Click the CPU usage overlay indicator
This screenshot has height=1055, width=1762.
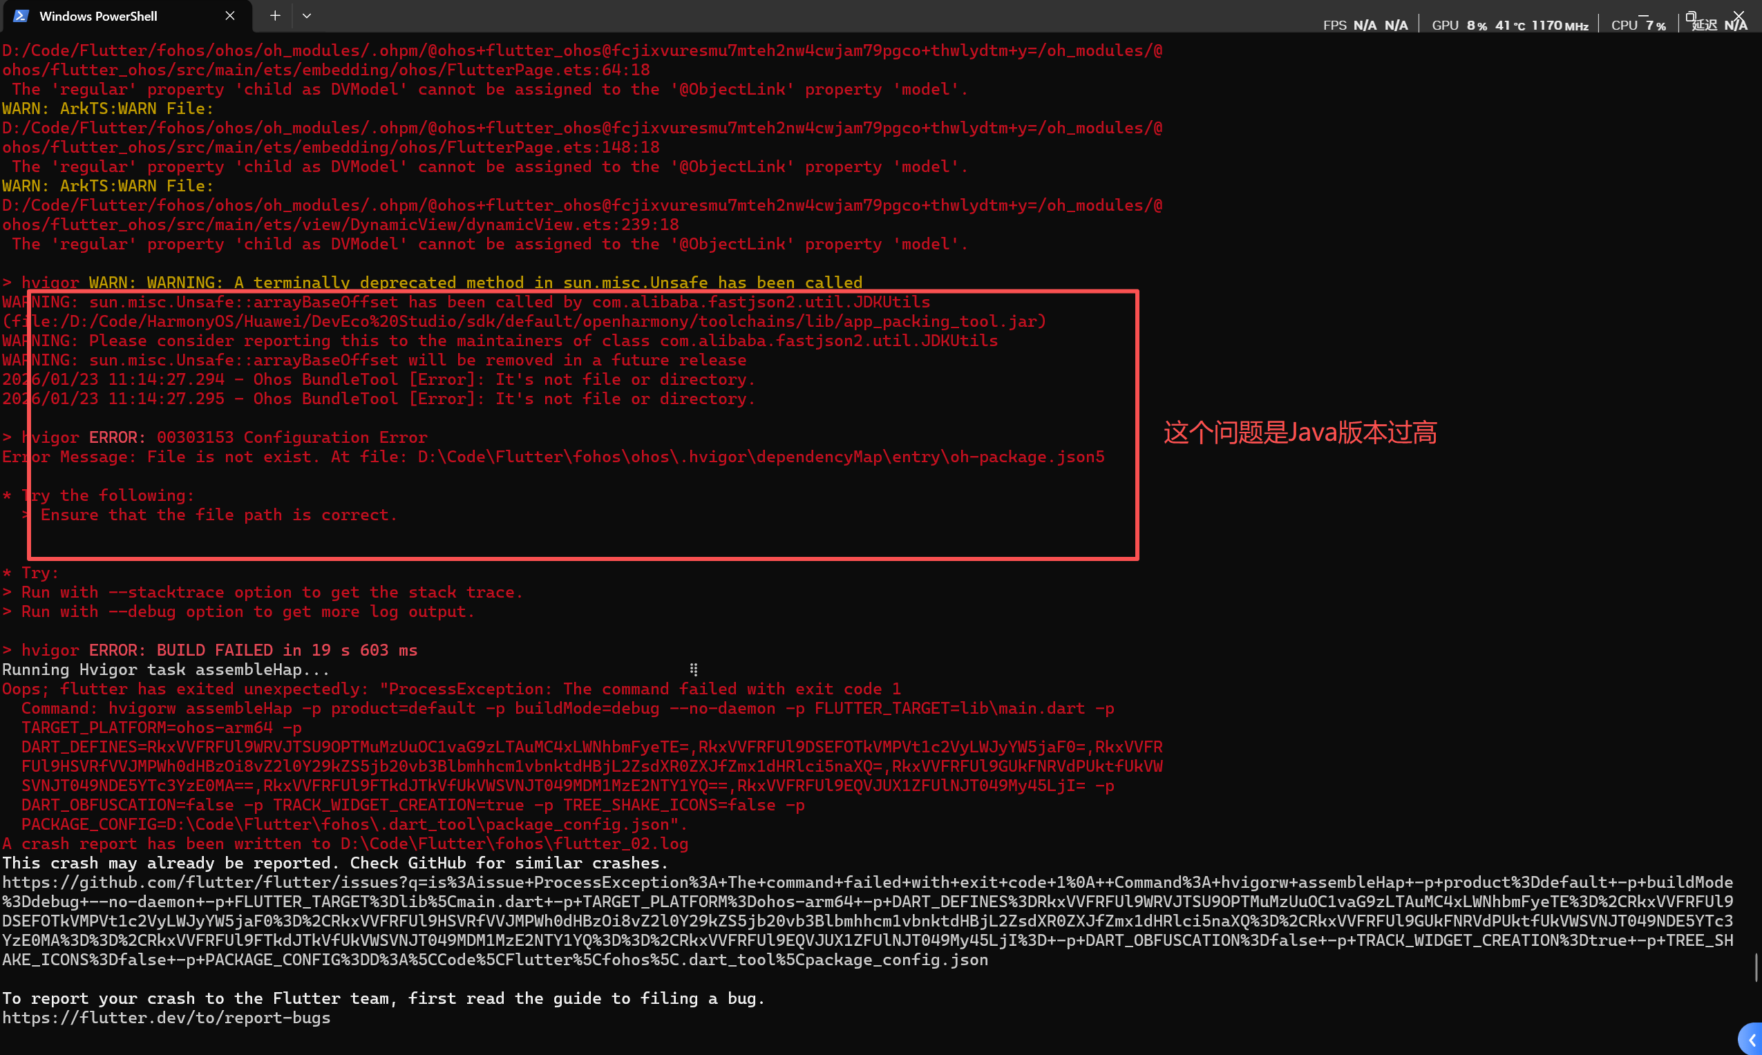pos(1638,26)
